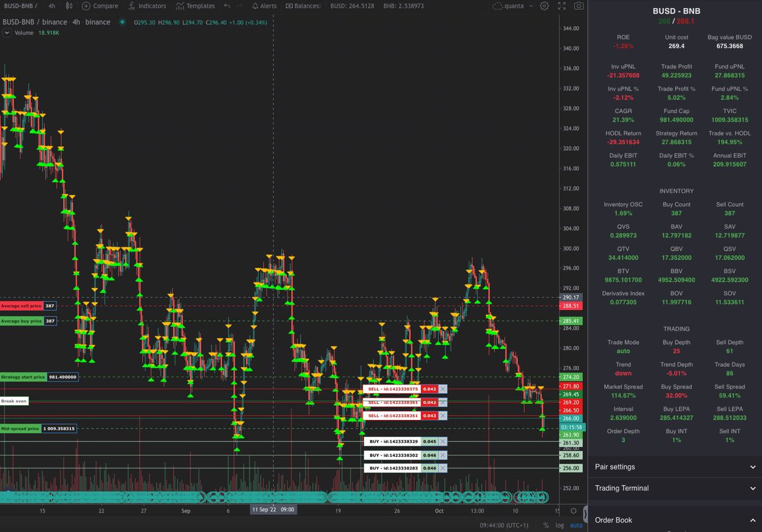
Task: Toggle percent scale mode
Action: pyautogui.click(x=546, y=525)
